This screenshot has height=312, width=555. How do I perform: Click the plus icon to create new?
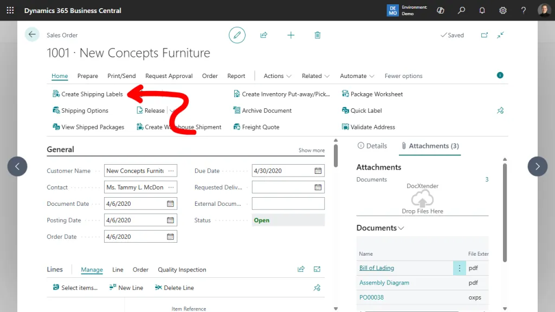click(x=291, y=35)
